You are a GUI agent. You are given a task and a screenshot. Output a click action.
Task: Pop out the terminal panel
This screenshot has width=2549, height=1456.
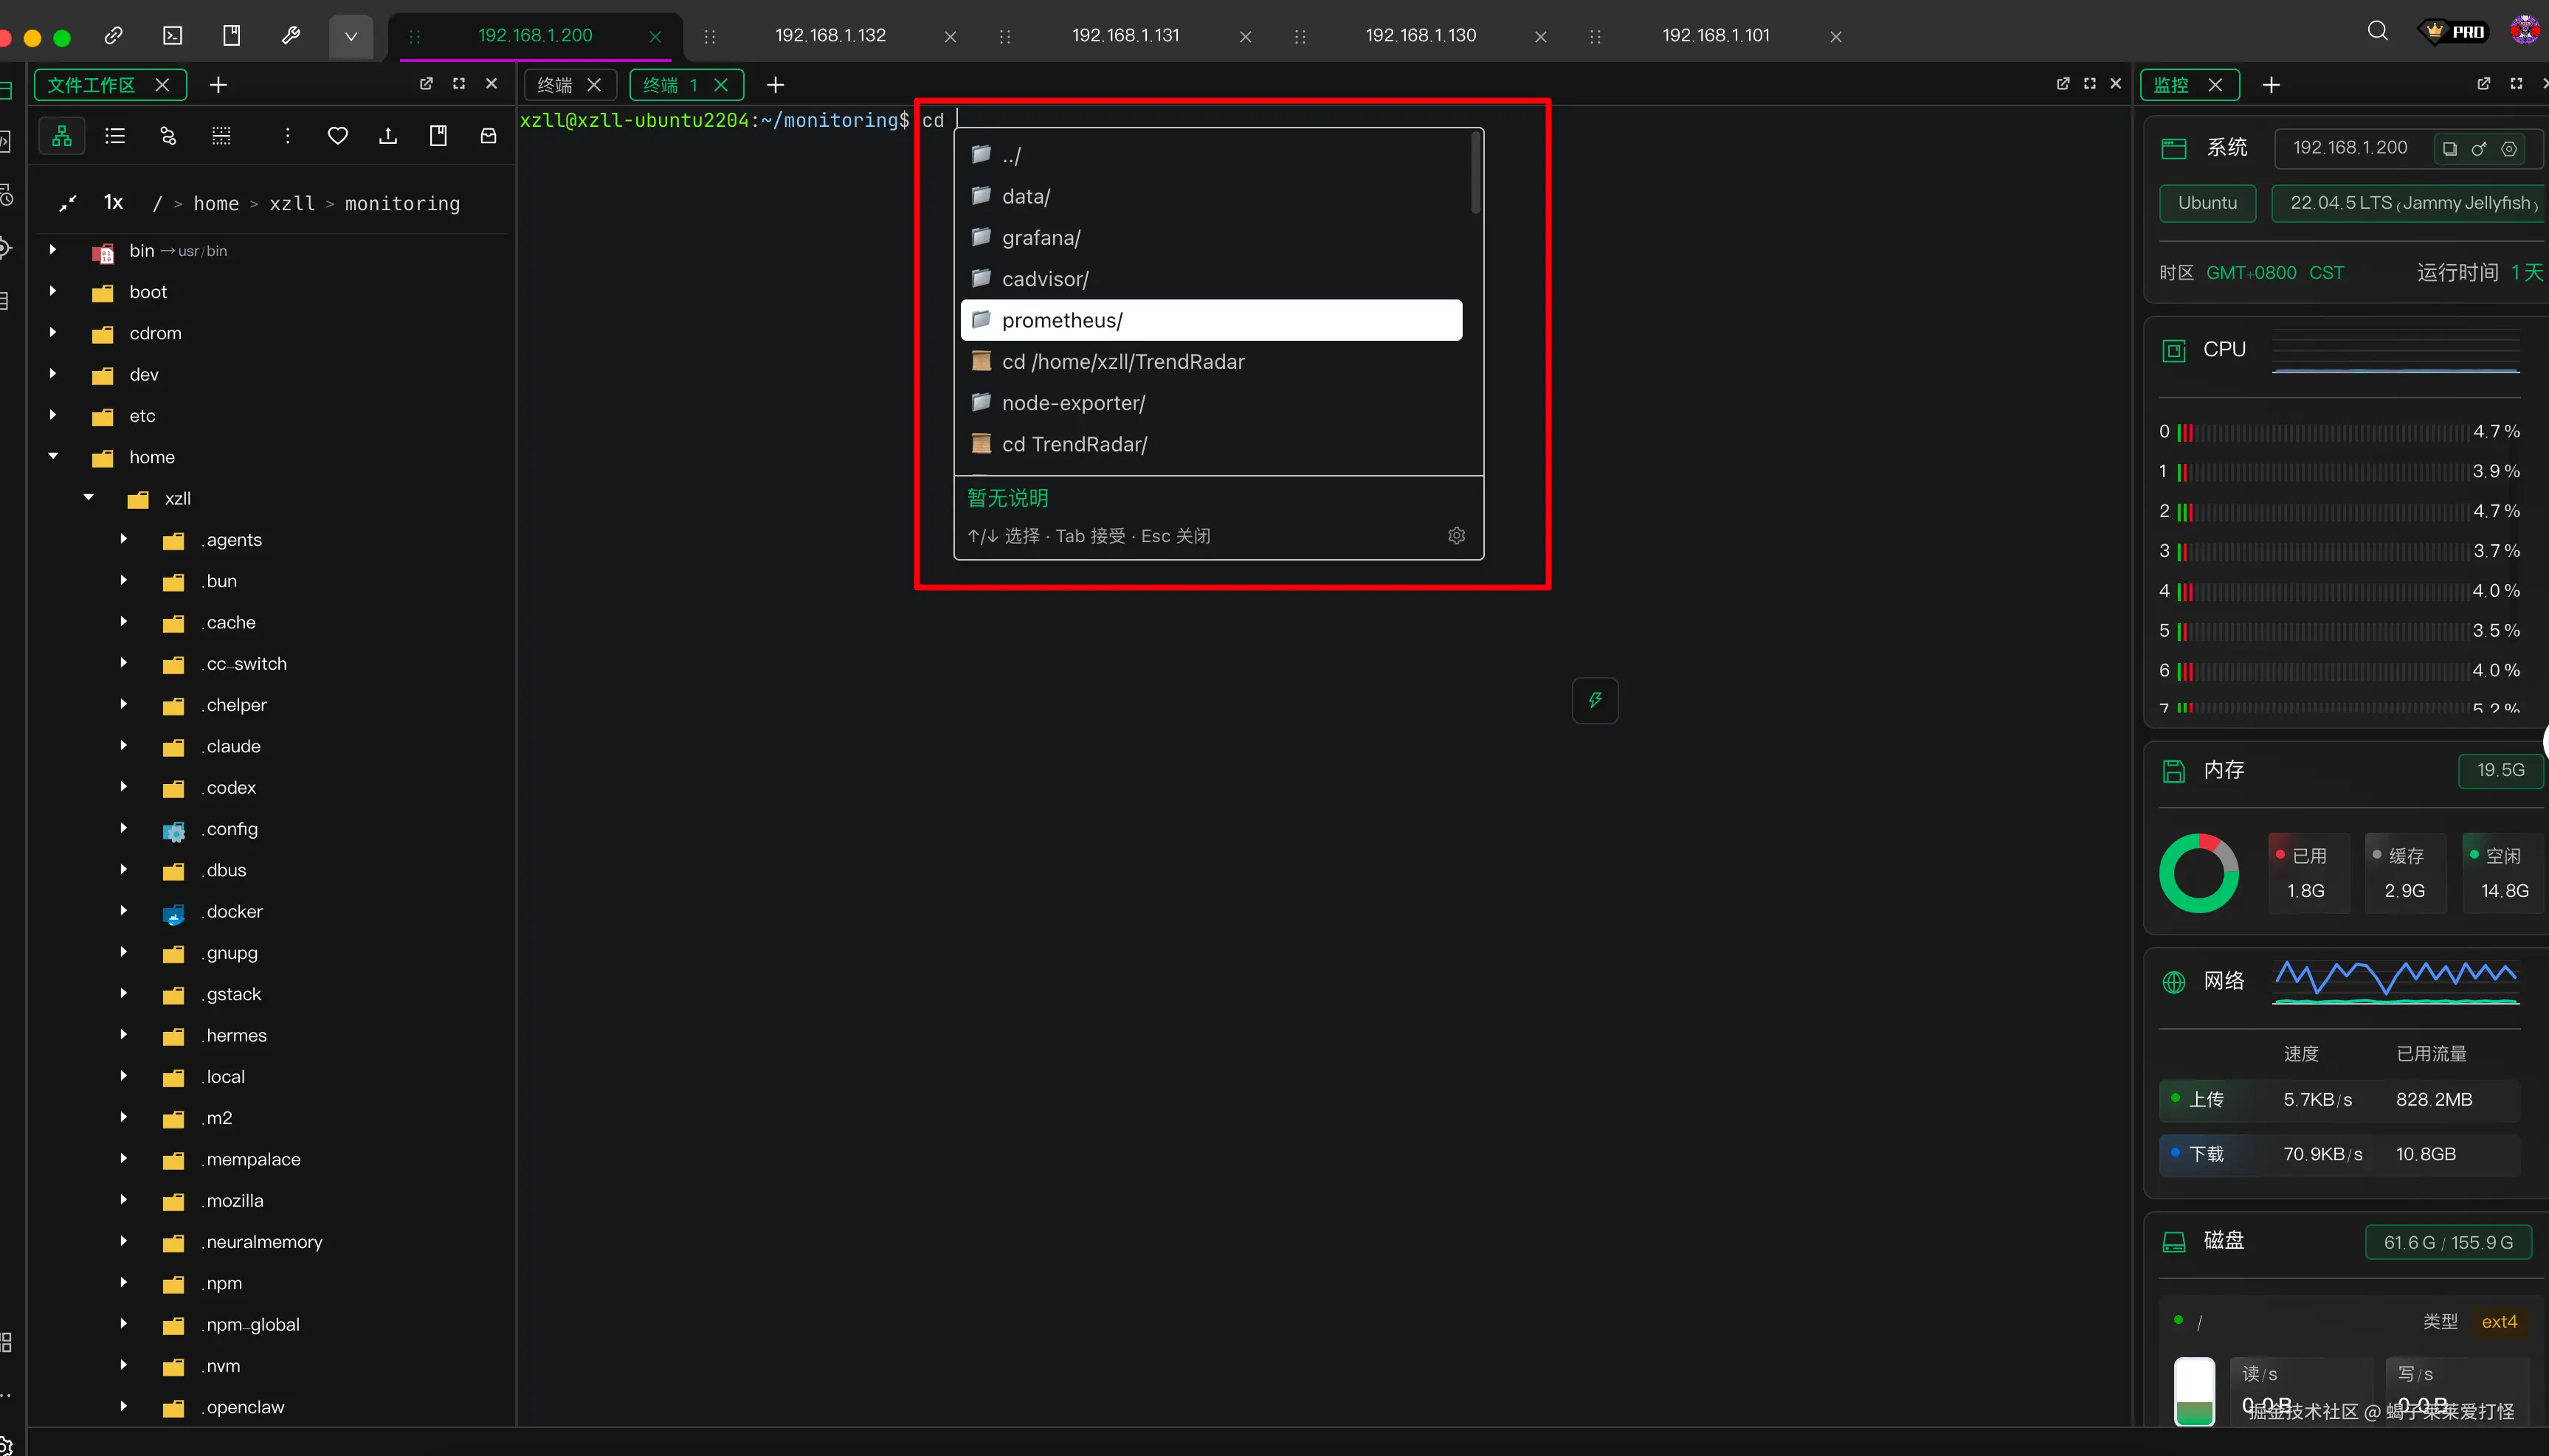(x=2063, y=84)
